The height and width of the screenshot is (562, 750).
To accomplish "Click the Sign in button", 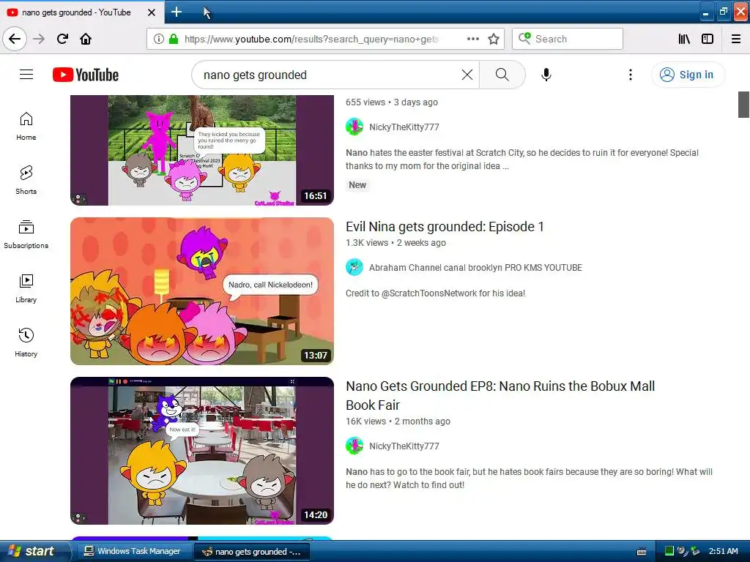I will click(688, 75).
